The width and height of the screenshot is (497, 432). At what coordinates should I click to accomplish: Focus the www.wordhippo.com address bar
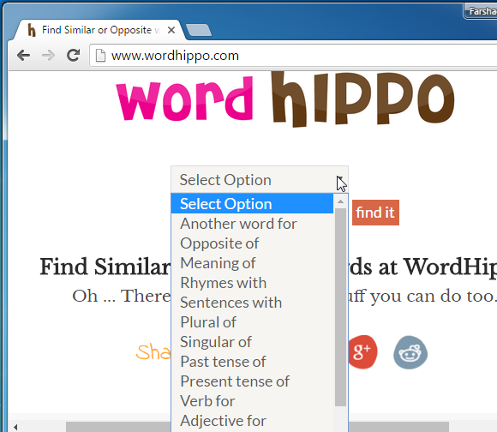click(x=293, y=56)
